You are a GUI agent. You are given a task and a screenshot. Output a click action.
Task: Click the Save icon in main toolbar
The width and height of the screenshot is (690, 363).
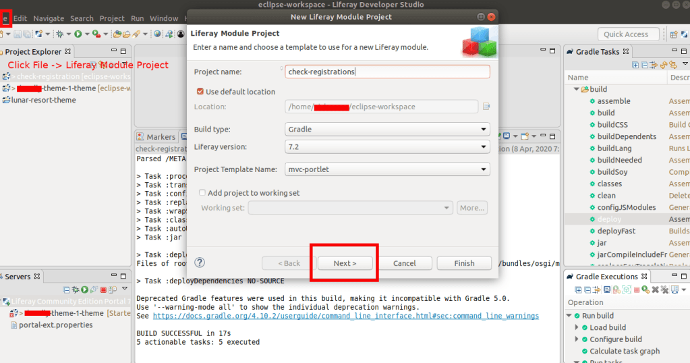click(17, 34)
